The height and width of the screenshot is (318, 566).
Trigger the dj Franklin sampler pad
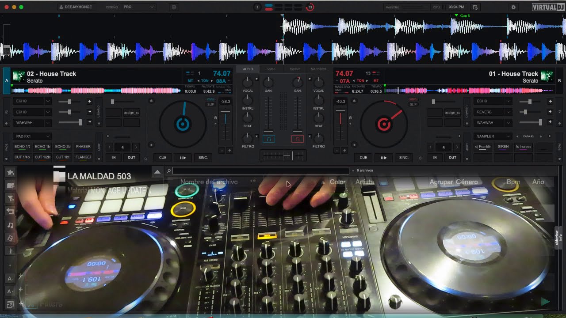click(x=483, y=147)
